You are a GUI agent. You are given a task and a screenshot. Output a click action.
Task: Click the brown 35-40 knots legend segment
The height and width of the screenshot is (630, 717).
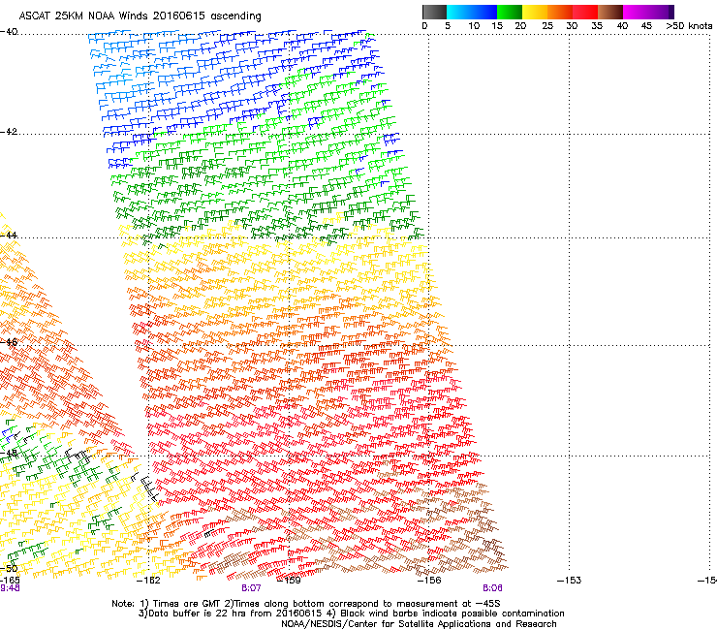click(610, 12)
